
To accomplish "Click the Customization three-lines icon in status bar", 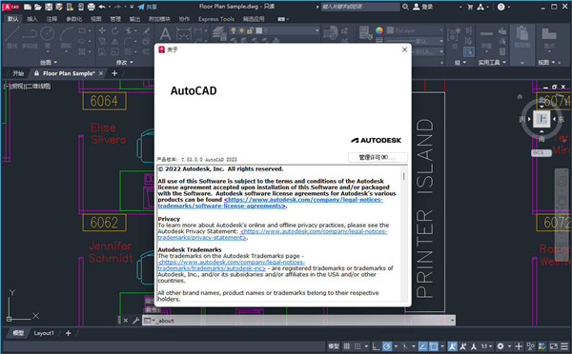I will point(564,346).
